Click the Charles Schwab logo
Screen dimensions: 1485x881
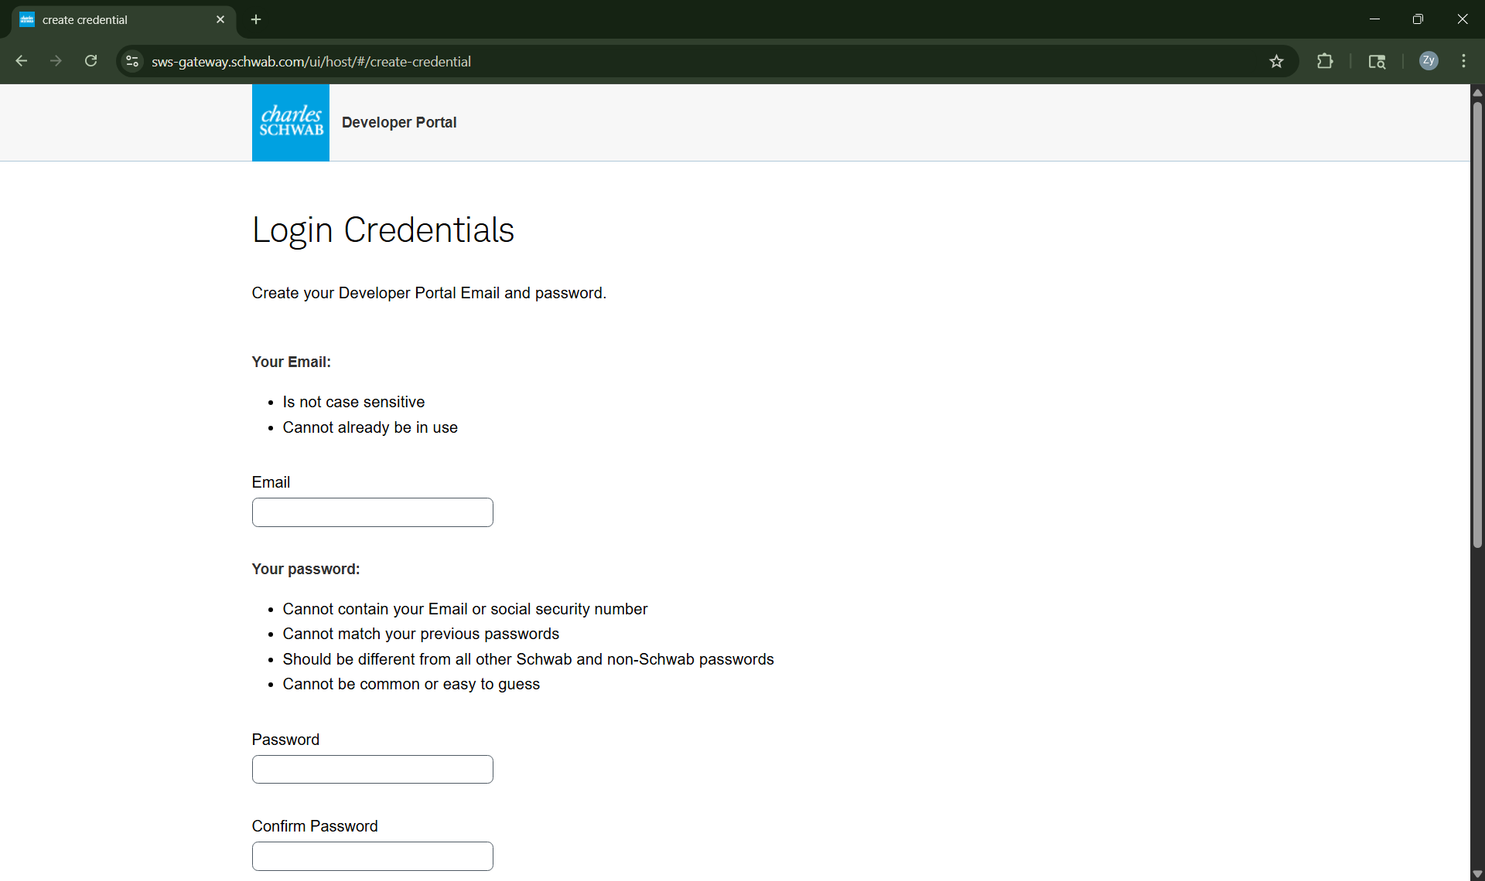290,122
